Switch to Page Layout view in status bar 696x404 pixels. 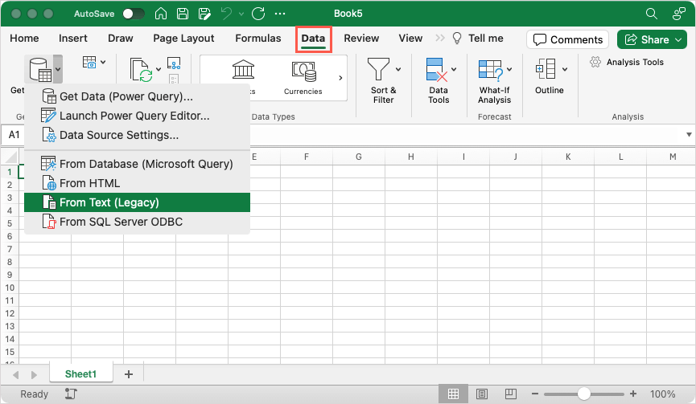[481, 394]
